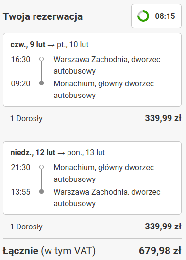The image size is (186, 260).
Task: Click the filled arrival stop marker at 13:55
Action: [x=41, y=191]
